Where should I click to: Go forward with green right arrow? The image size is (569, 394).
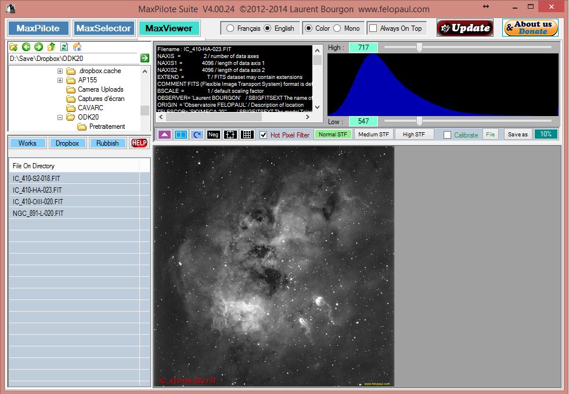tap(39, 47)
